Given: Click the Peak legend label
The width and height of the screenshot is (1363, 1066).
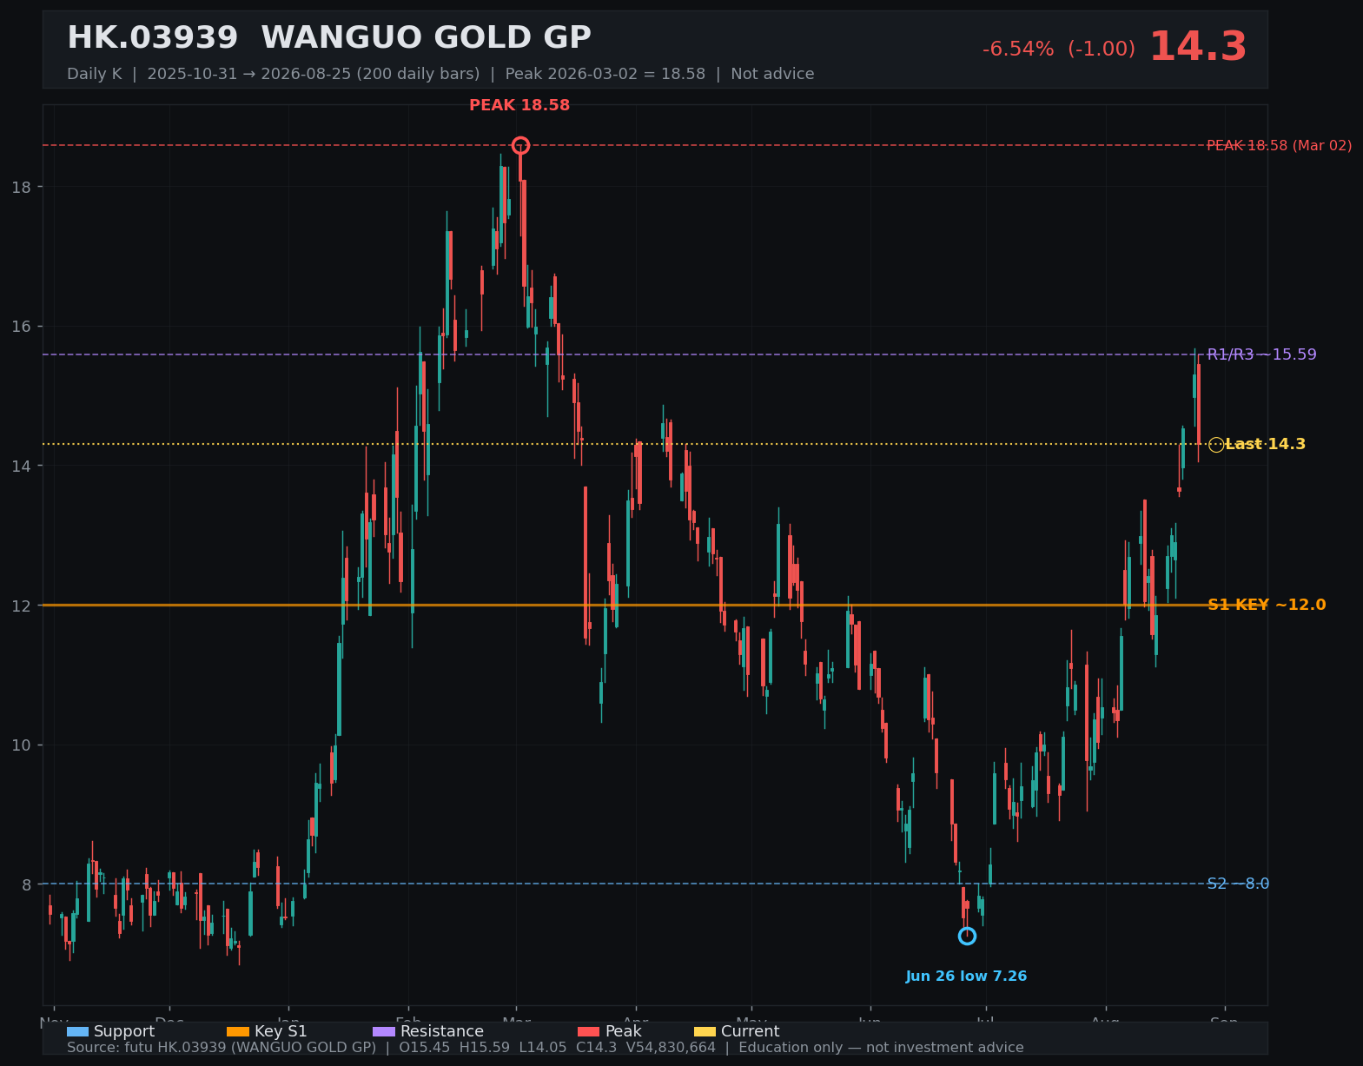Looking at the screenshot, I should (x=624, y=1031).
